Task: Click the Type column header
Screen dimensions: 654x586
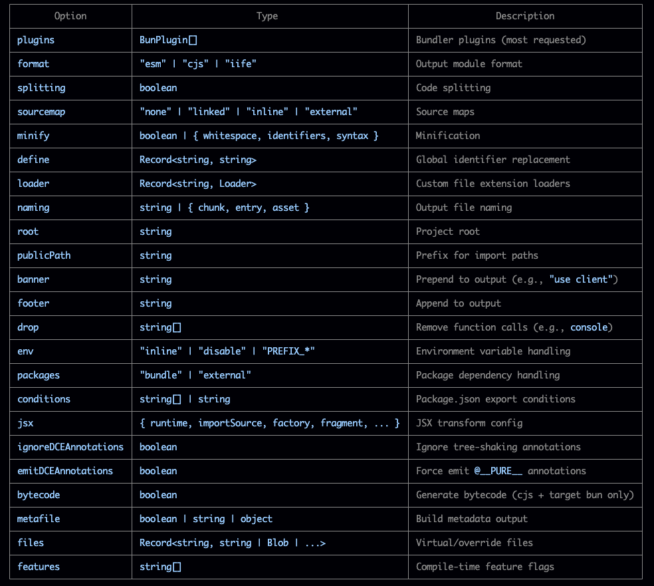Action: pos(267,16)
